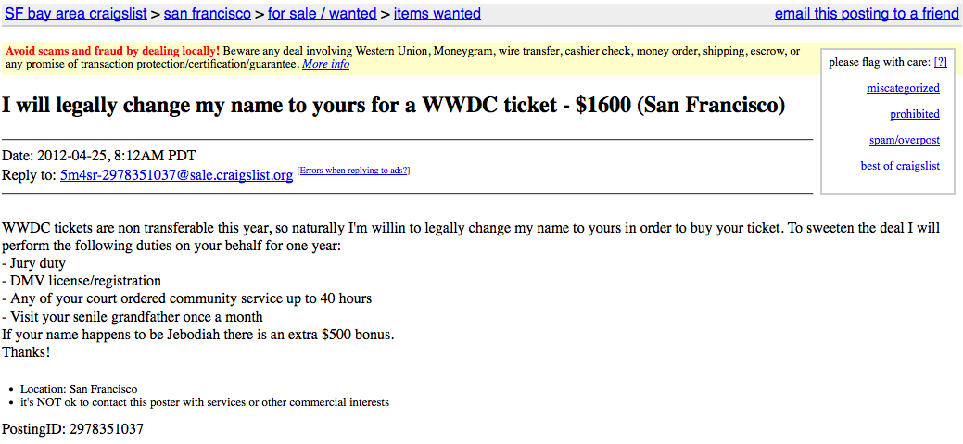
Task: Flag the posting as prohibited
Action: [x=915, y=114]
